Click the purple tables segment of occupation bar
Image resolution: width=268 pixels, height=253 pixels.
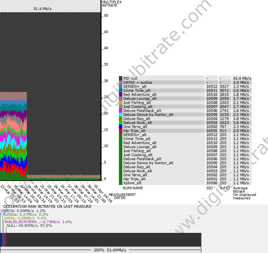[5, 240]
